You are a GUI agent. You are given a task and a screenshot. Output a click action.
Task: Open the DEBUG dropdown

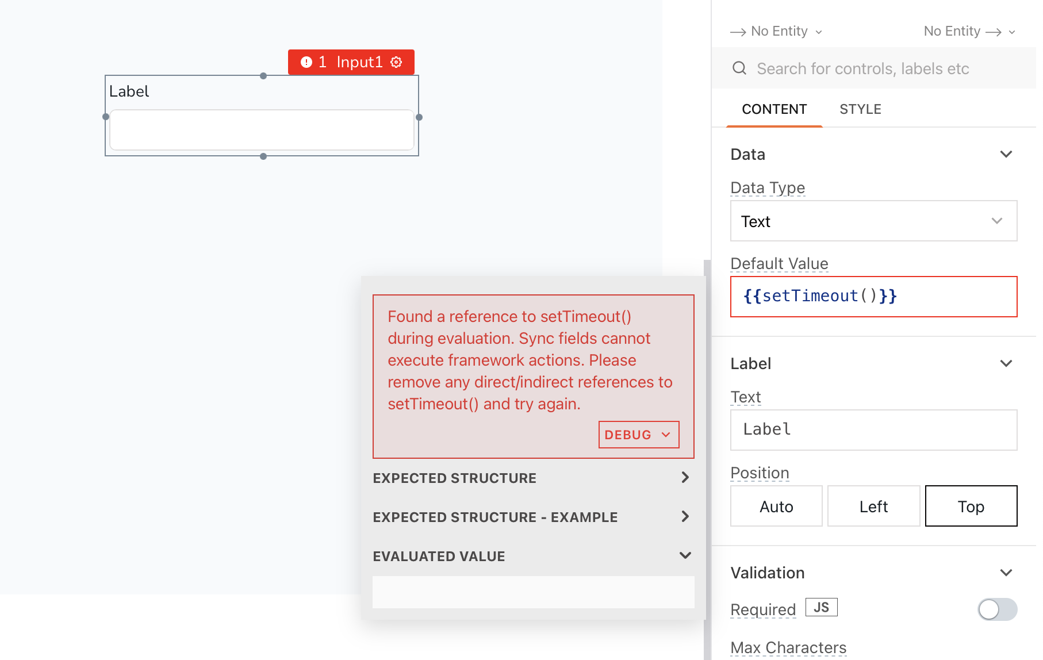[639, 435]
